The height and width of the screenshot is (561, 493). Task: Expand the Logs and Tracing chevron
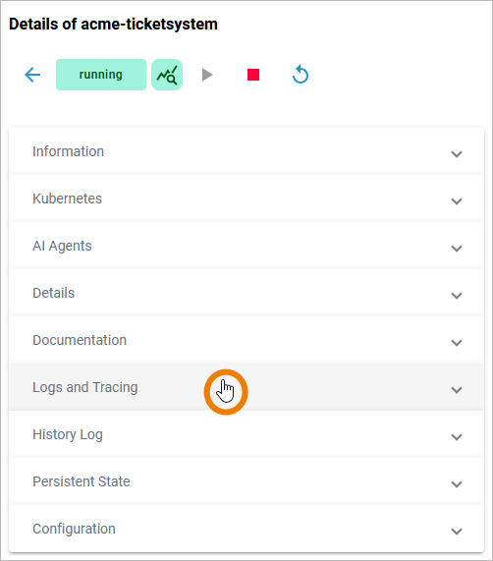coord(457,390)
